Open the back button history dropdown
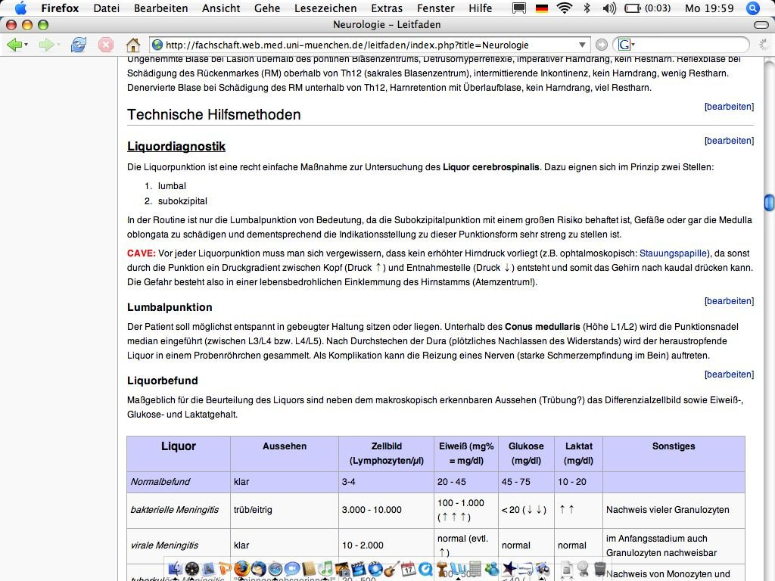The width and height of the screenshot is (775, 581). [26, 45]
